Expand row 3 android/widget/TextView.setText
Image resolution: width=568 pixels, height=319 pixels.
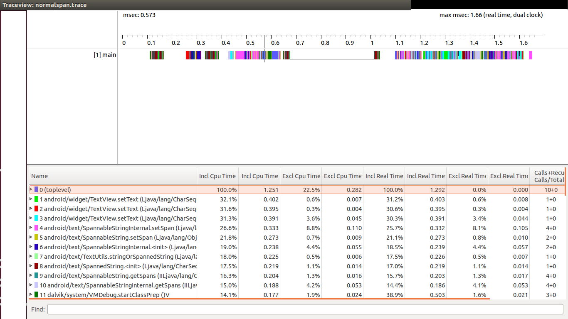pyautogui.click(x=31, y=218)
